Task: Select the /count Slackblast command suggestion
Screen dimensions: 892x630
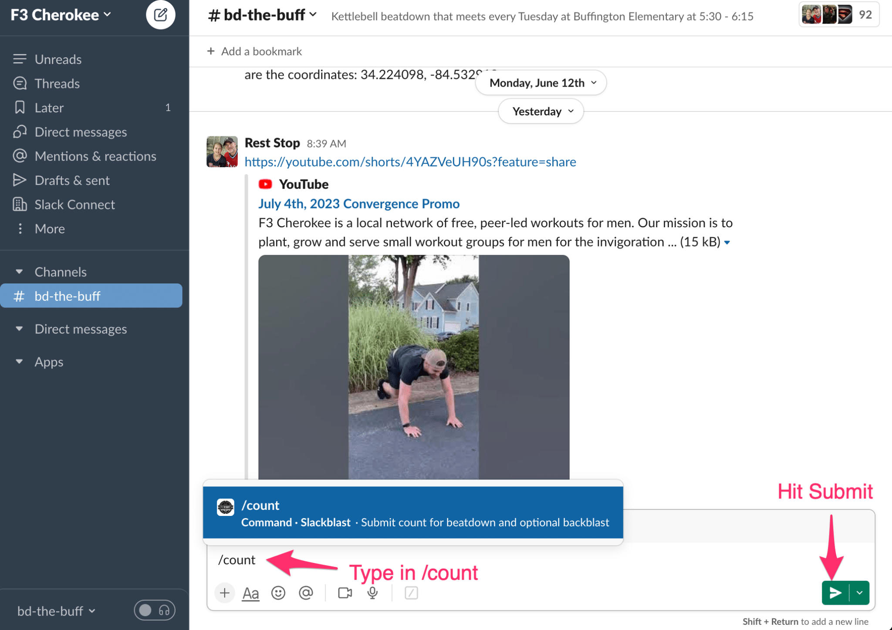Action: (412, 513)
